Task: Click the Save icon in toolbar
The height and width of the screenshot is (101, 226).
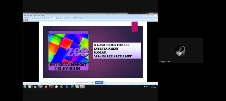Action: 33,18
